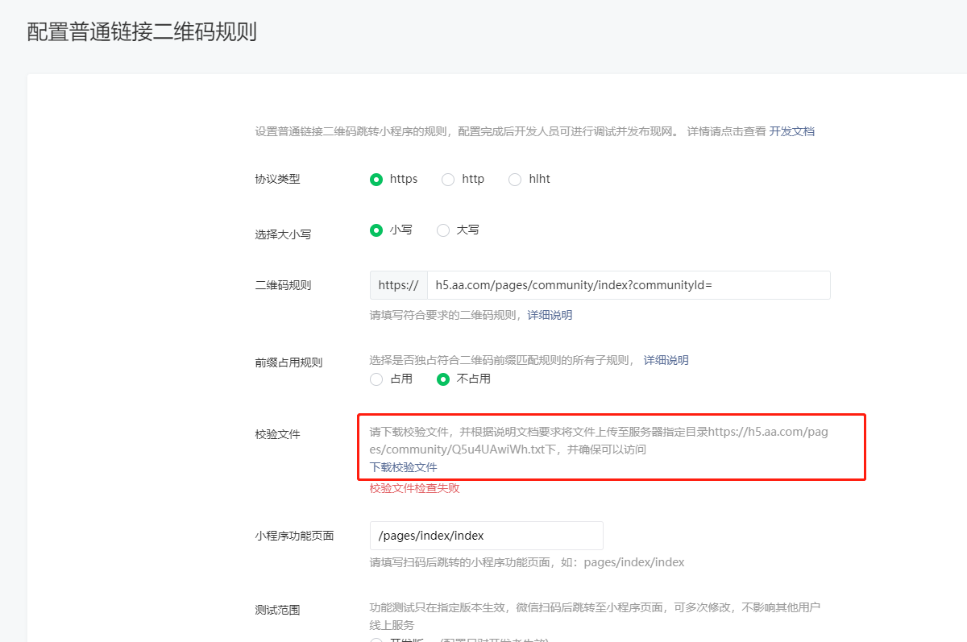The image size is (967, 642).
Task: Click the 协议类型 field label
Action: [x=277, y=180]
